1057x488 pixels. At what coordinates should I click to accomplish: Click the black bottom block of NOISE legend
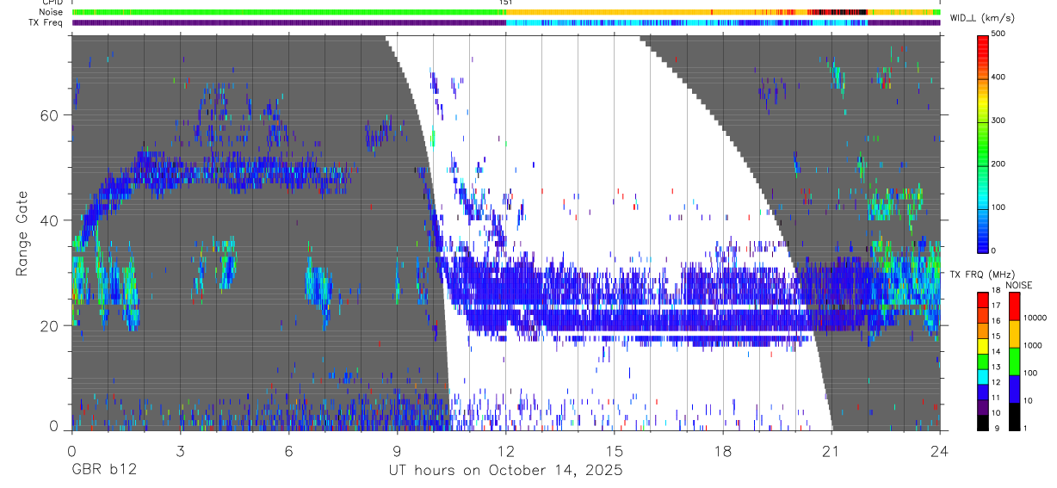click(1013, 417)
